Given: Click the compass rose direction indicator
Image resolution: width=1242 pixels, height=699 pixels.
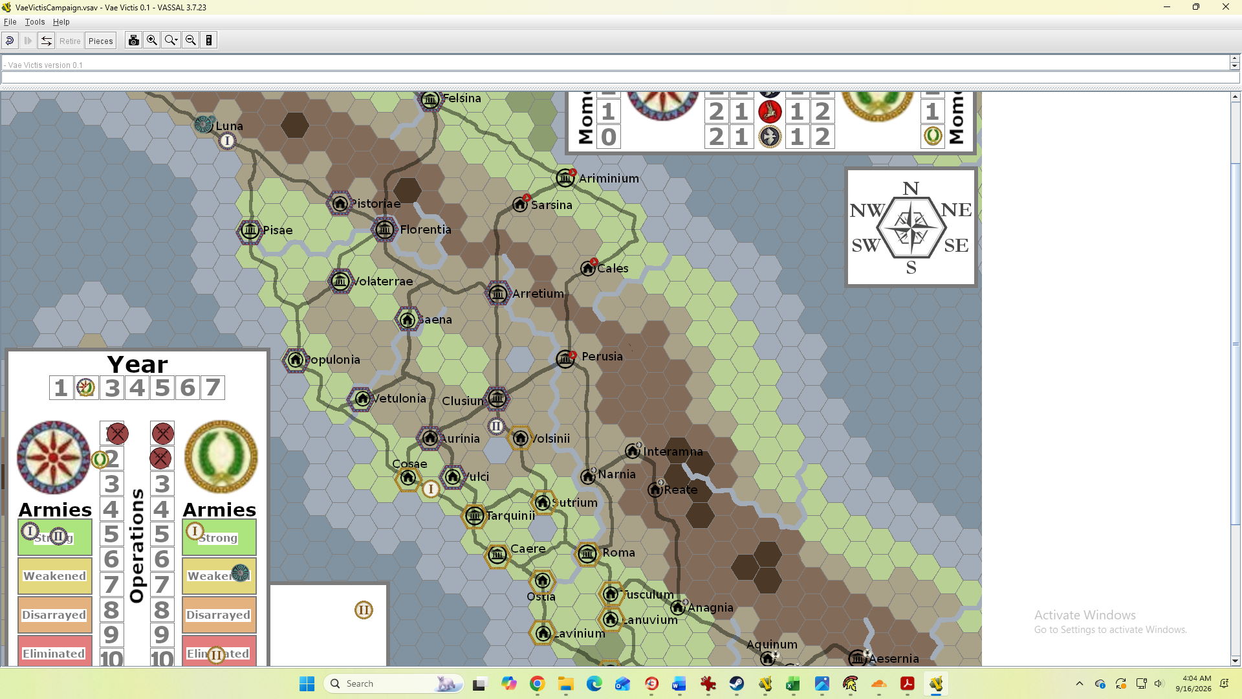Looking at the screenshot, I should [x=911, y=227].
